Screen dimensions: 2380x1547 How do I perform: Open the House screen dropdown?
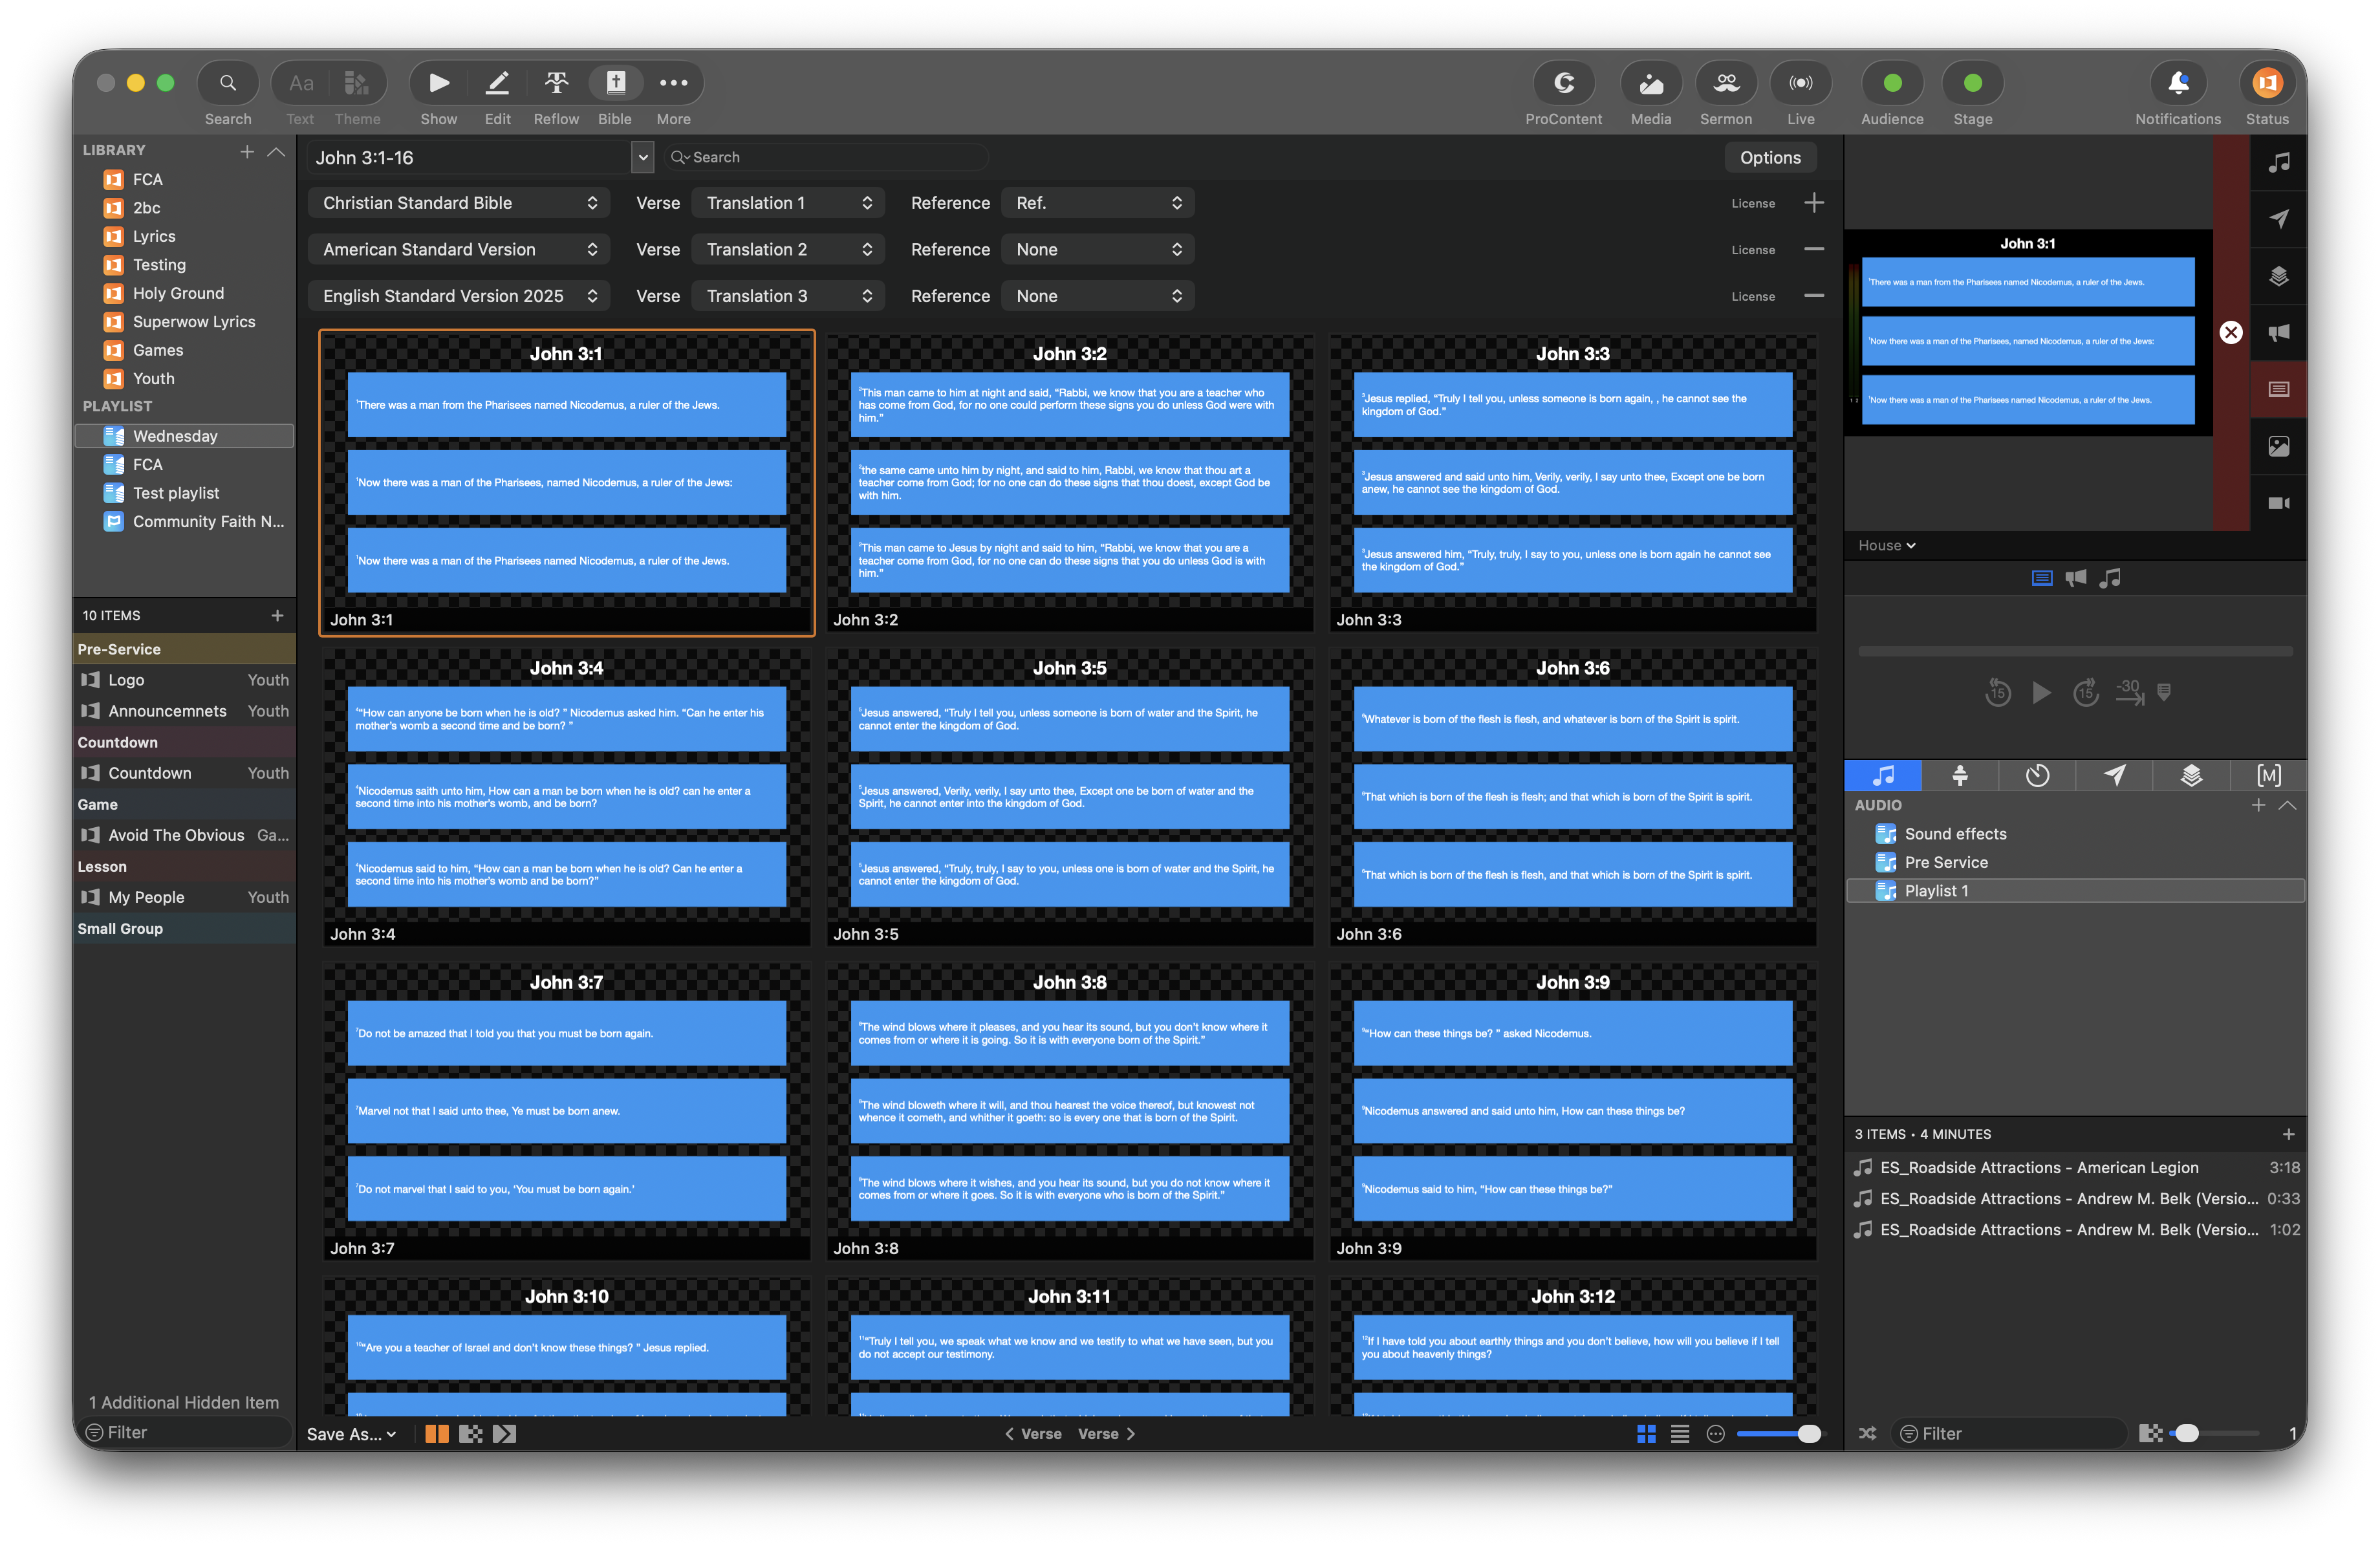tap(1887, 545)
